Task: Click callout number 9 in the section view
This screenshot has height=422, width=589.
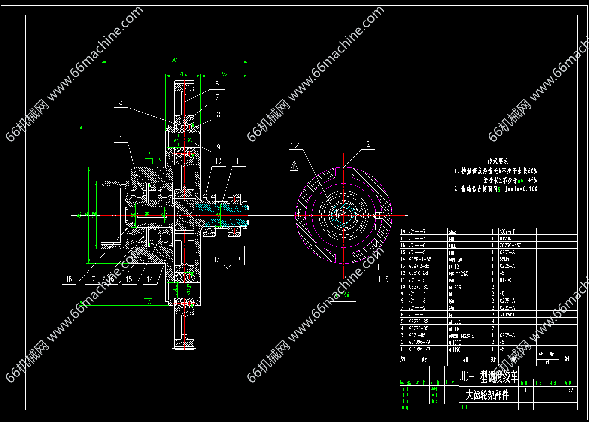Action: pos(219,147)
